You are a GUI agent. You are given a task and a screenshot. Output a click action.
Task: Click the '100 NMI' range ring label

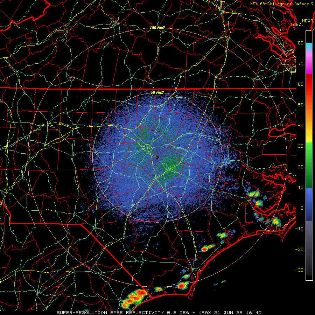(x=157, y=28)
